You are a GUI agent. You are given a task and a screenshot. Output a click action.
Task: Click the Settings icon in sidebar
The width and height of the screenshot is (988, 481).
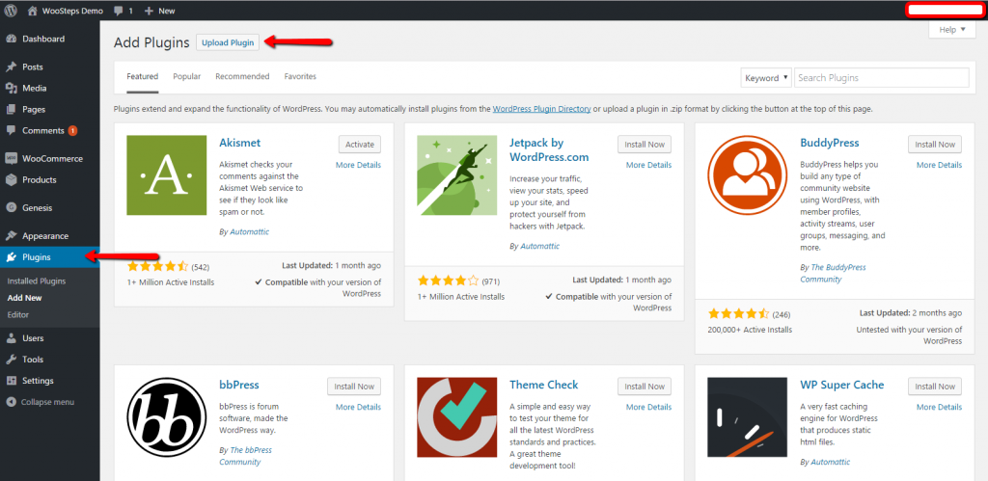[x=11, y=381]
